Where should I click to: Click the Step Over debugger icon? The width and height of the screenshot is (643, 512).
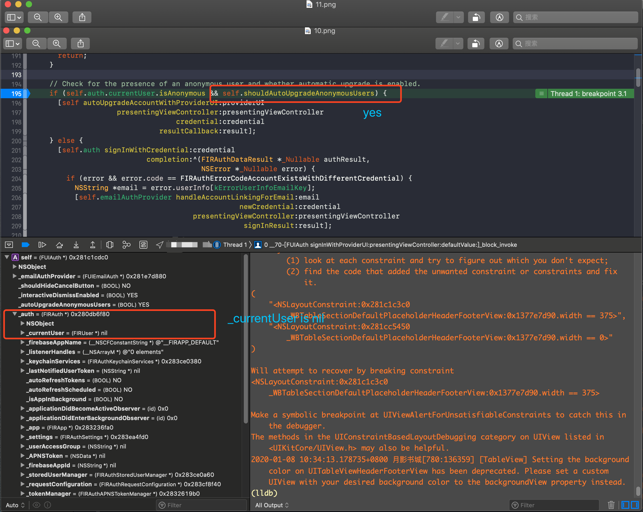pos(59,244)
